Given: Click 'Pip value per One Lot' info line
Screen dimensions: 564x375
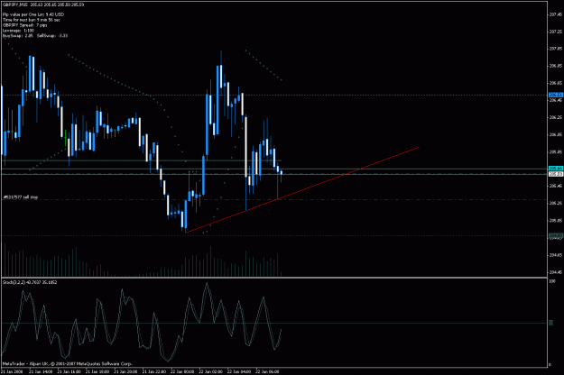Looking at the screenshot, I should pyautogui.click(x=33, y=14).
